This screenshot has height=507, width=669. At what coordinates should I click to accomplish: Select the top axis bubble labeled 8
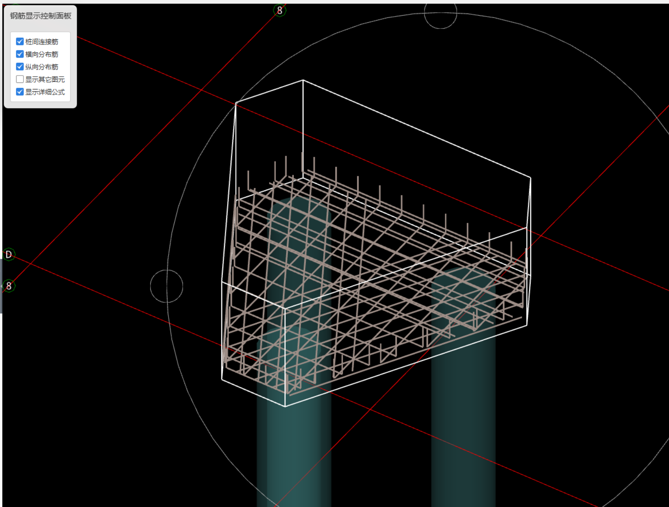(280, 10)
